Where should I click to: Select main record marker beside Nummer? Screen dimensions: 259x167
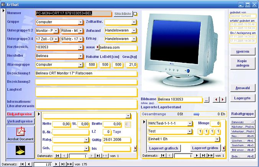(3, 11)
